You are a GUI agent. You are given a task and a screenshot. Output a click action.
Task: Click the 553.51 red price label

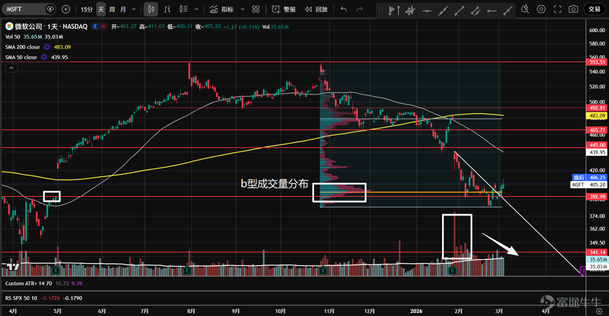click(x=597, y=62)
